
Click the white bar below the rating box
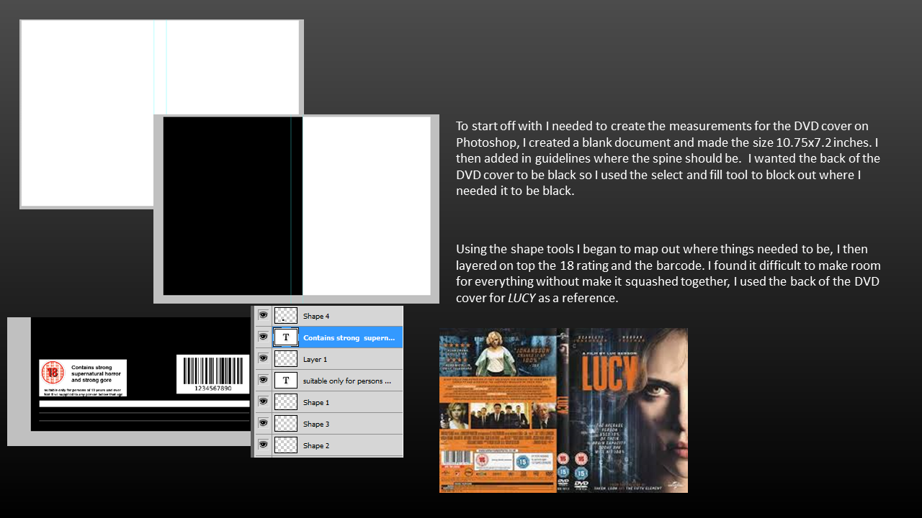[x=144, y=404]
